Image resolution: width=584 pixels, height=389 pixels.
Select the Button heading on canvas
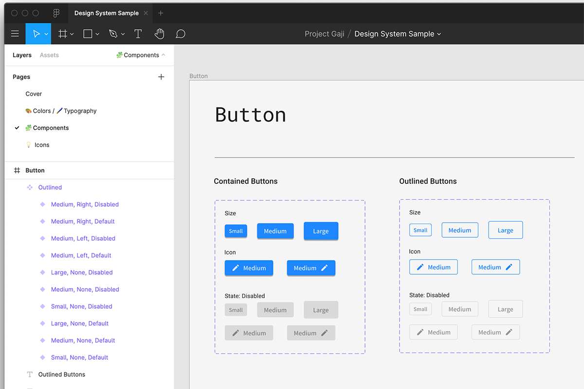[250, 115]
